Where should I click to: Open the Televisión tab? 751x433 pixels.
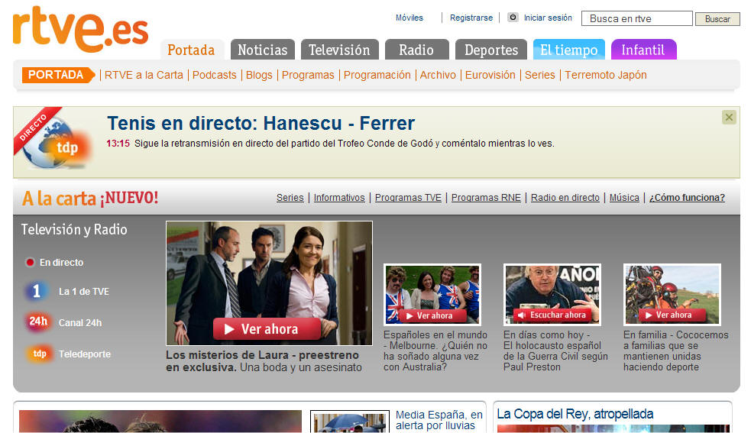pyautogui.click(x=339, y=50)
